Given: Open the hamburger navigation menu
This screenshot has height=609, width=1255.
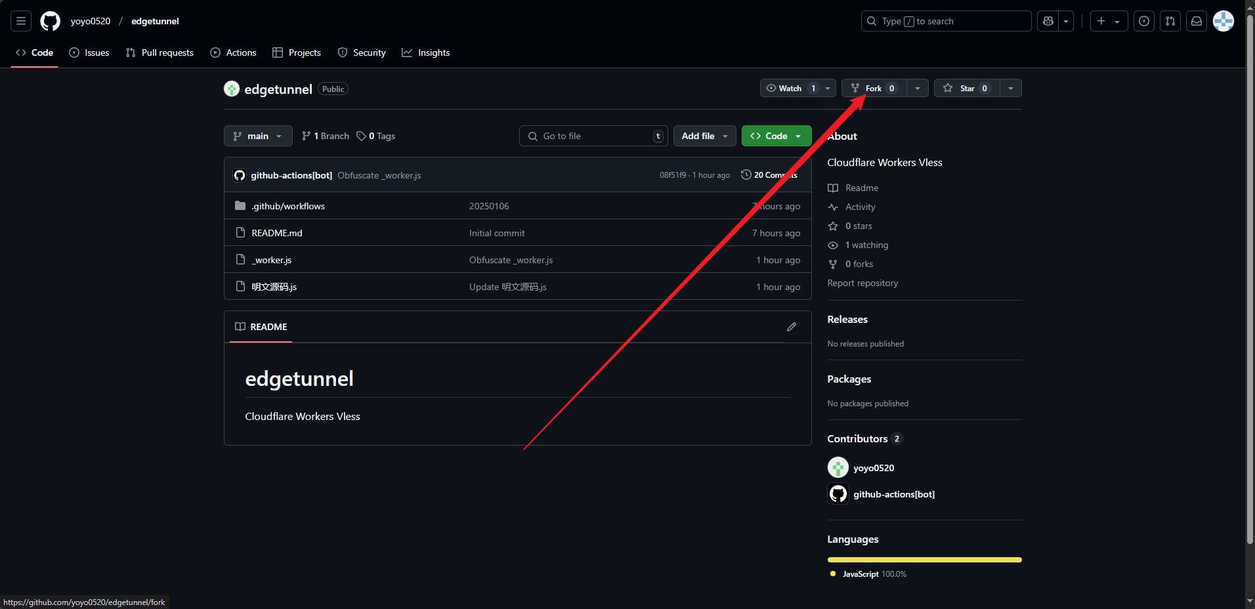Looking at the screenshot, I should tap(21, 21).
